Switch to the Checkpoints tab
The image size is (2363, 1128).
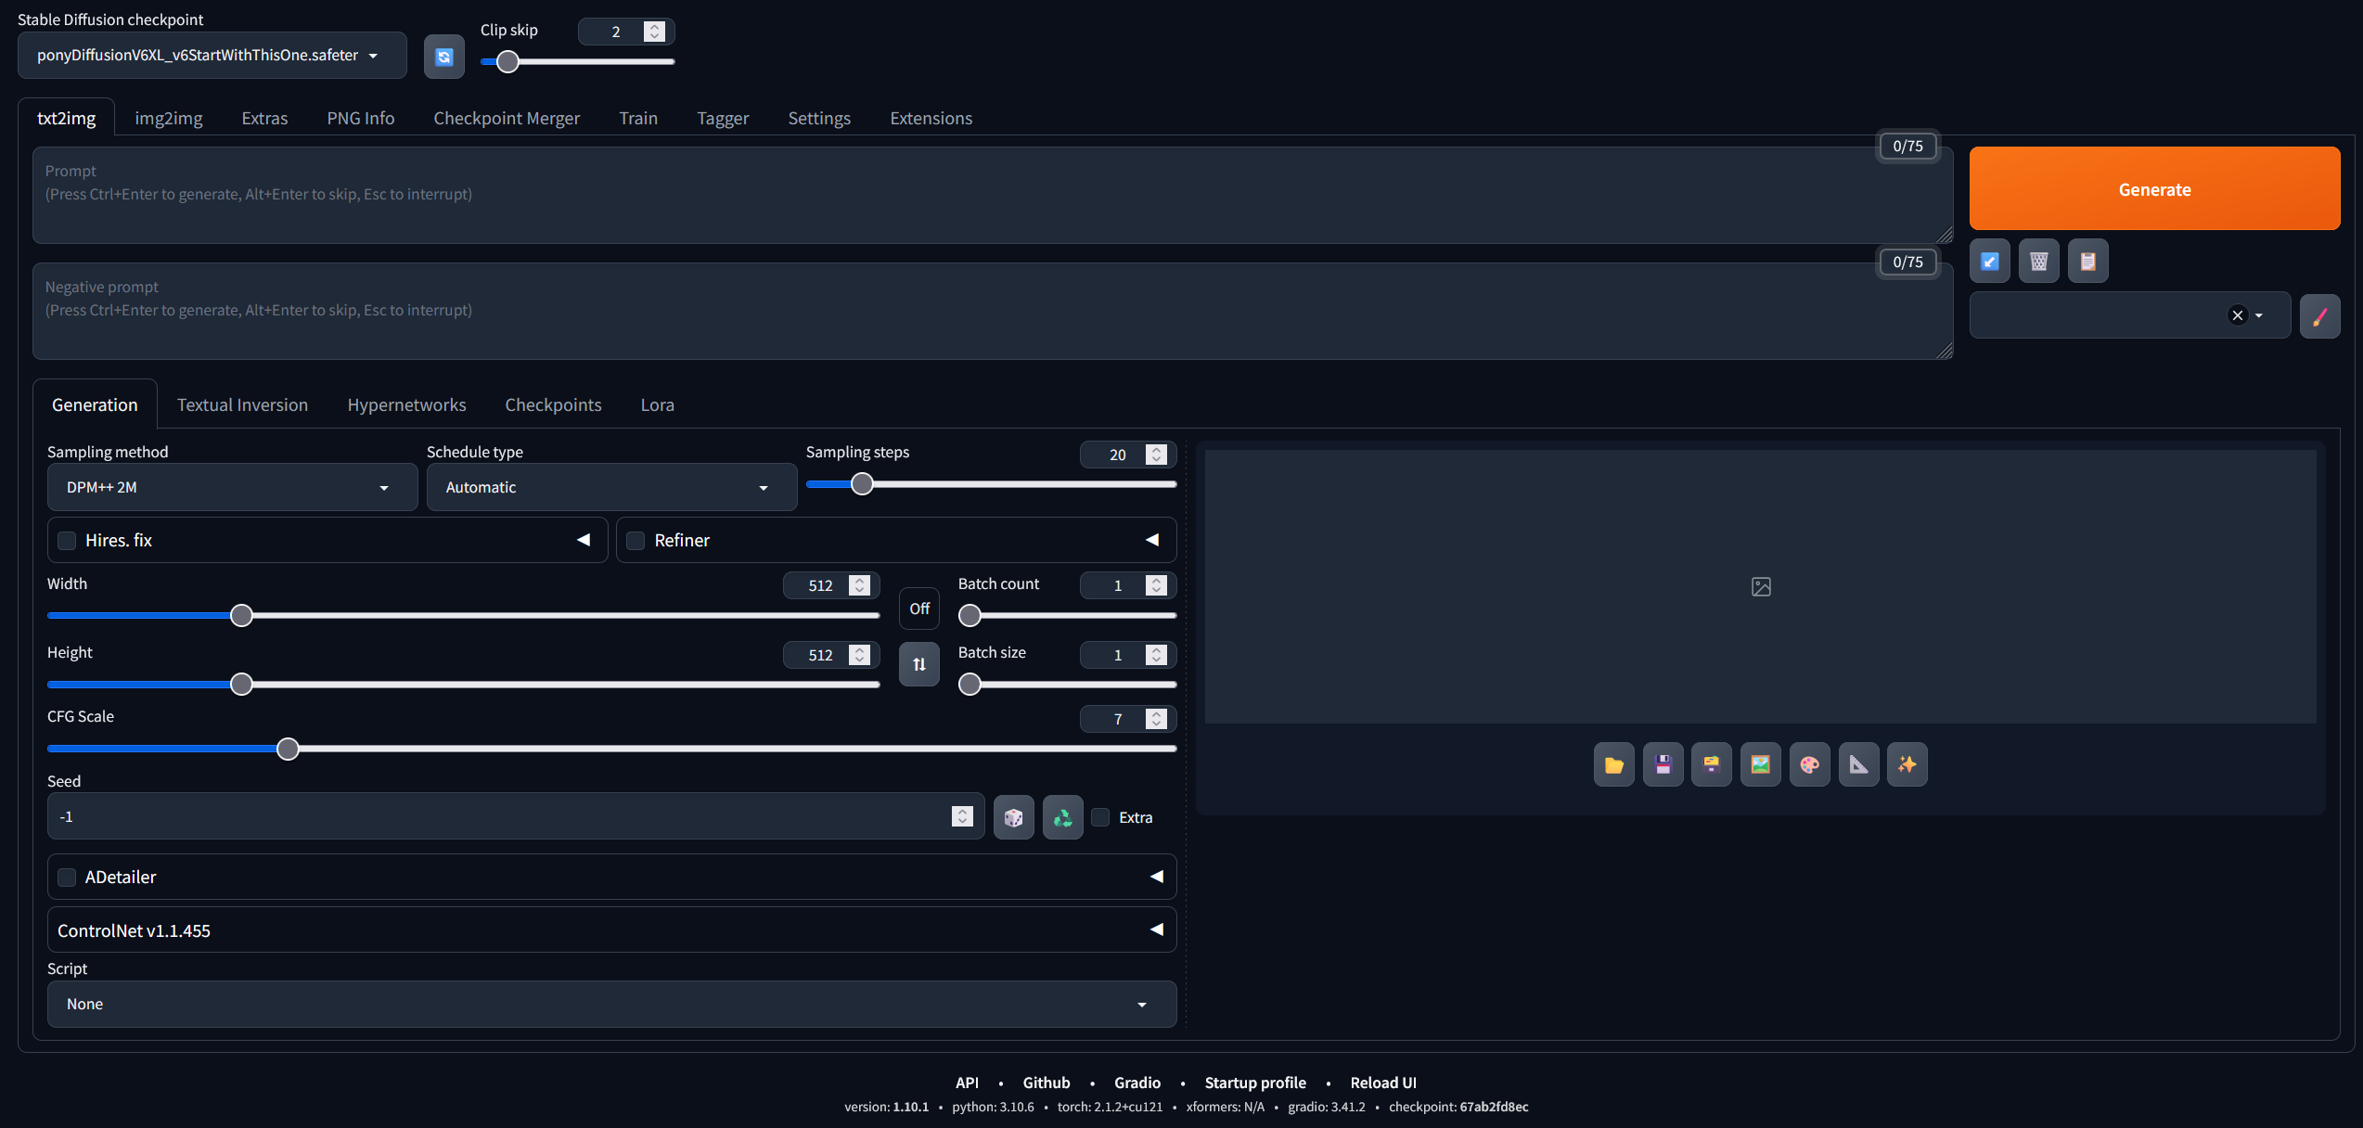click(x=553, y=404)
